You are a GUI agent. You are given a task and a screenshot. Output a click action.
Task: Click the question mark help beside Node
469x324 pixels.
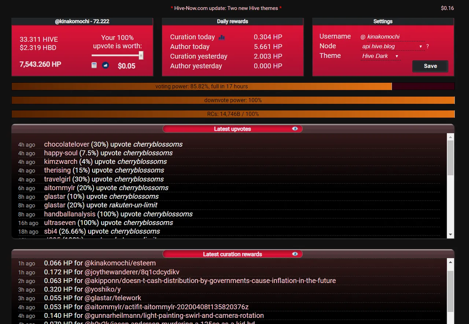[428, 46]
